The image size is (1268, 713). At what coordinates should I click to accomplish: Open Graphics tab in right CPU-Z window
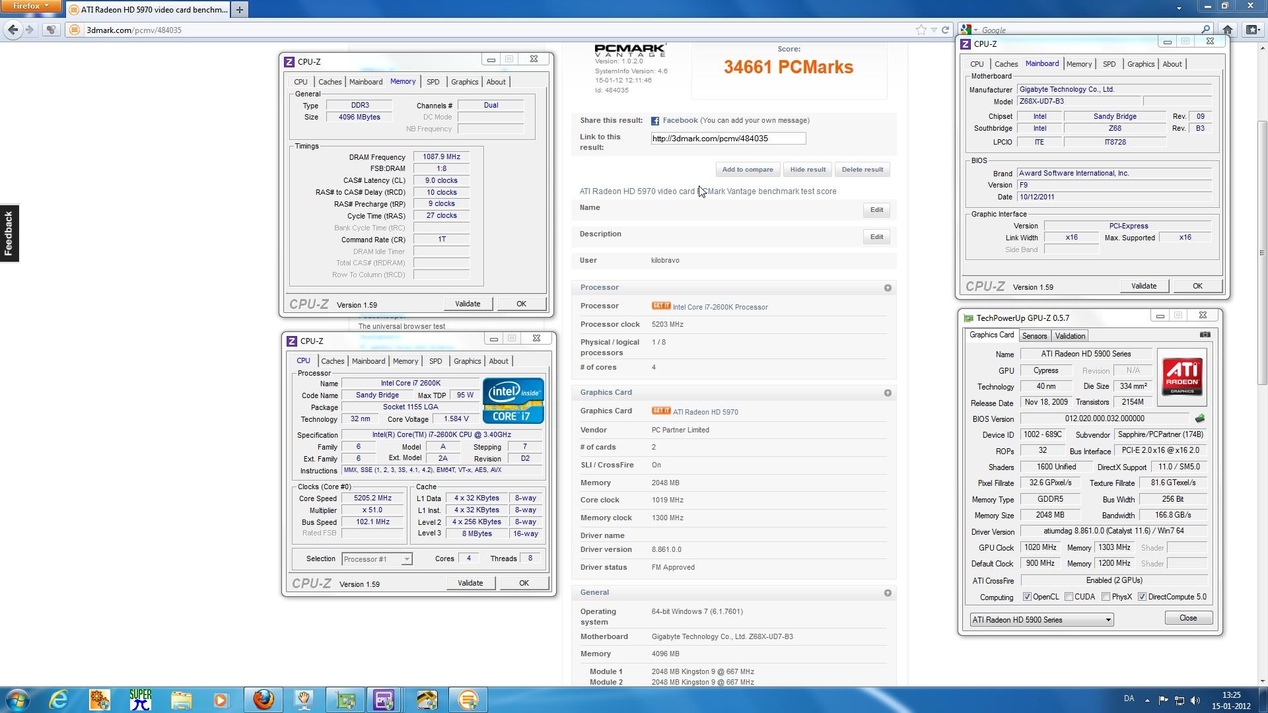[x=1141, y=64]
